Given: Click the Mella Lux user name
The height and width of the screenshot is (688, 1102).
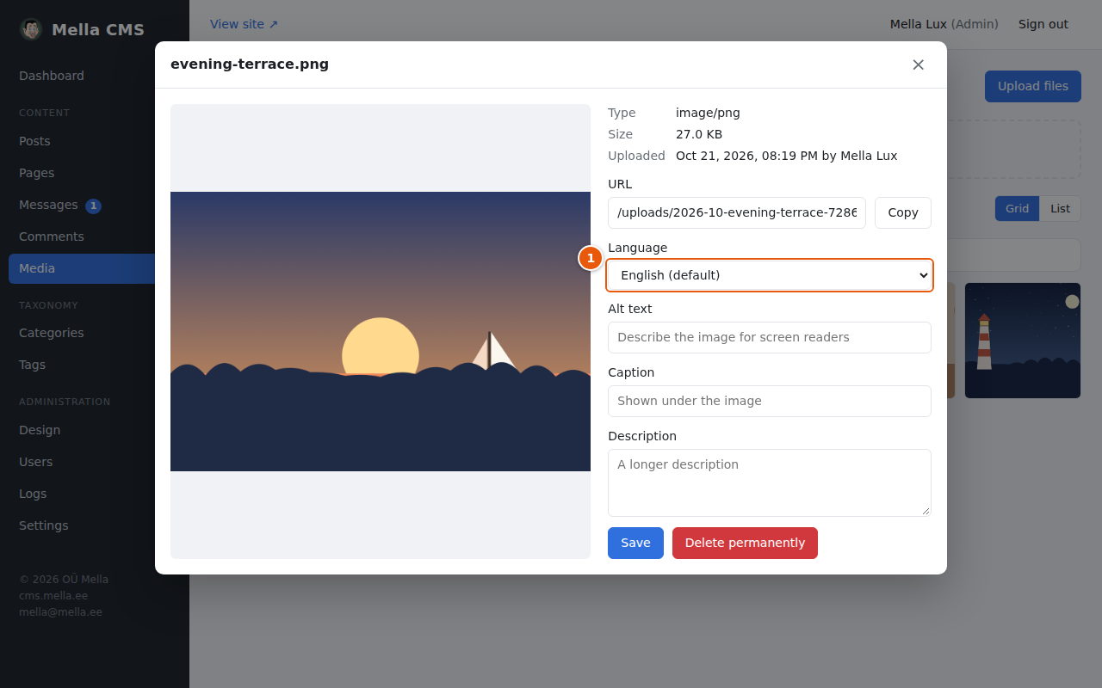Looking at the screenshot, I should tap(918, 24).
